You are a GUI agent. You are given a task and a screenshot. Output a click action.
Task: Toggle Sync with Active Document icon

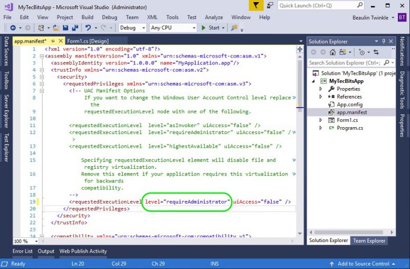click(376, 52)
